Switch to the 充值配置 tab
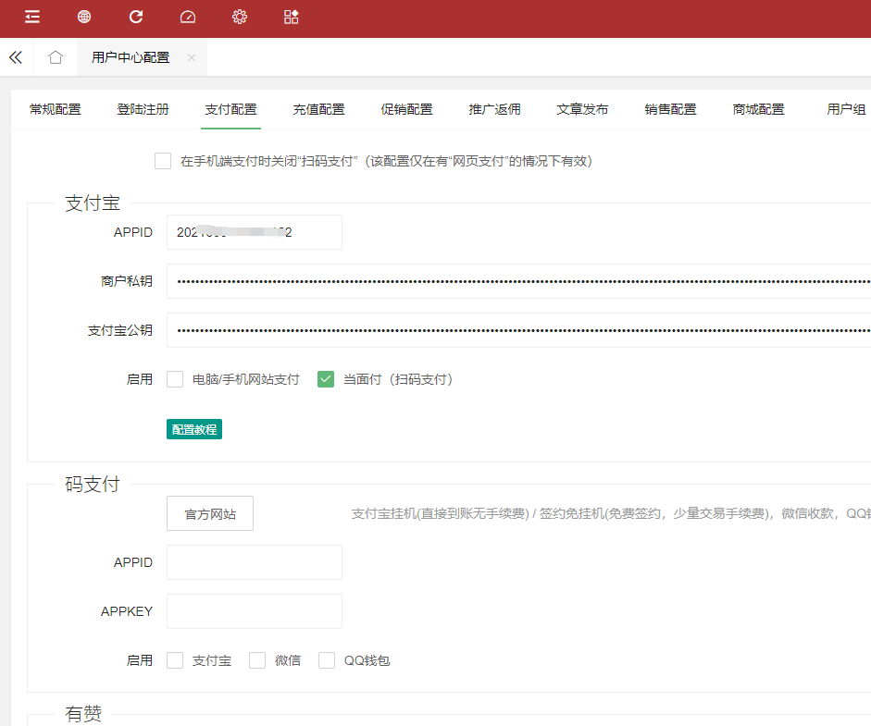This screenshot has height=726, width=871. point(318,109)
